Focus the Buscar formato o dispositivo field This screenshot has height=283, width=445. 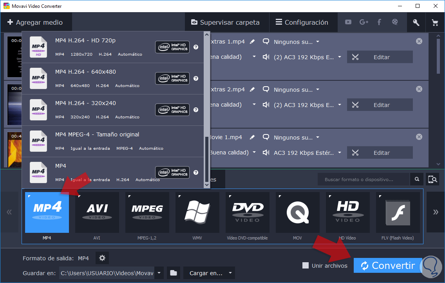point(364,180)
